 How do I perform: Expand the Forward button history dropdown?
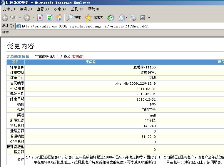click(34, 18)
